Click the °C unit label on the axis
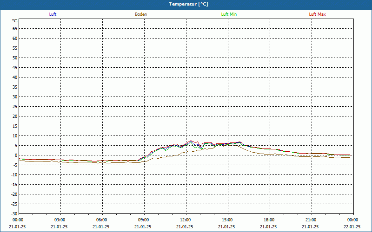372x232 pixels. (15, 21)
